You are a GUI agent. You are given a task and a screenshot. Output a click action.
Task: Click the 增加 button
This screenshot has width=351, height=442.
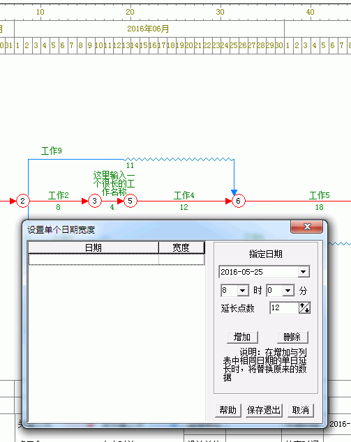tap(242, 337)
